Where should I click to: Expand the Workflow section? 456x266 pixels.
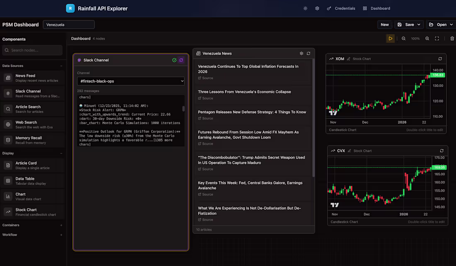click(x=61, y=235)
